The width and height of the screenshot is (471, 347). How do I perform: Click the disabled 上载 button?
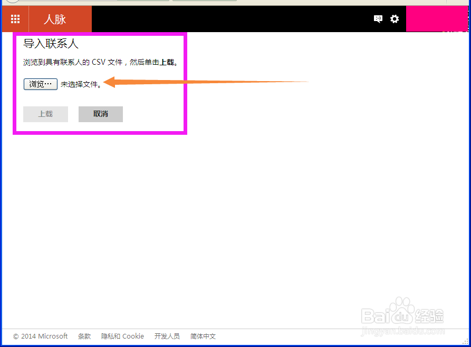45,114
